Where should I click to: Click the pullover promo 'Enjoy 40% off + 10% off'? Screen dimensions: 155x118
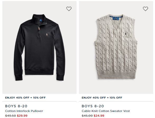(x=25, y=98)
